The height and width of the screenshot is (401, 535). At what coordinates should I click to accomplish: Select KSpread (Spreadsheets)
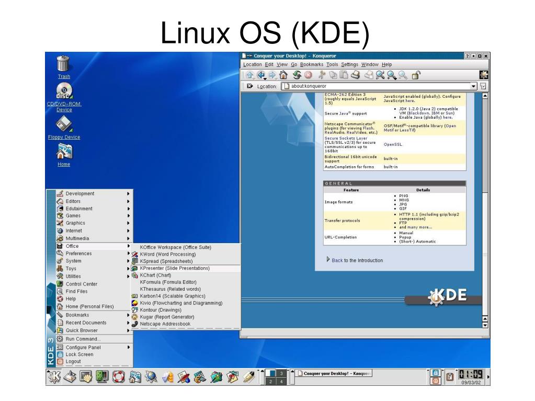click(185, 261)
